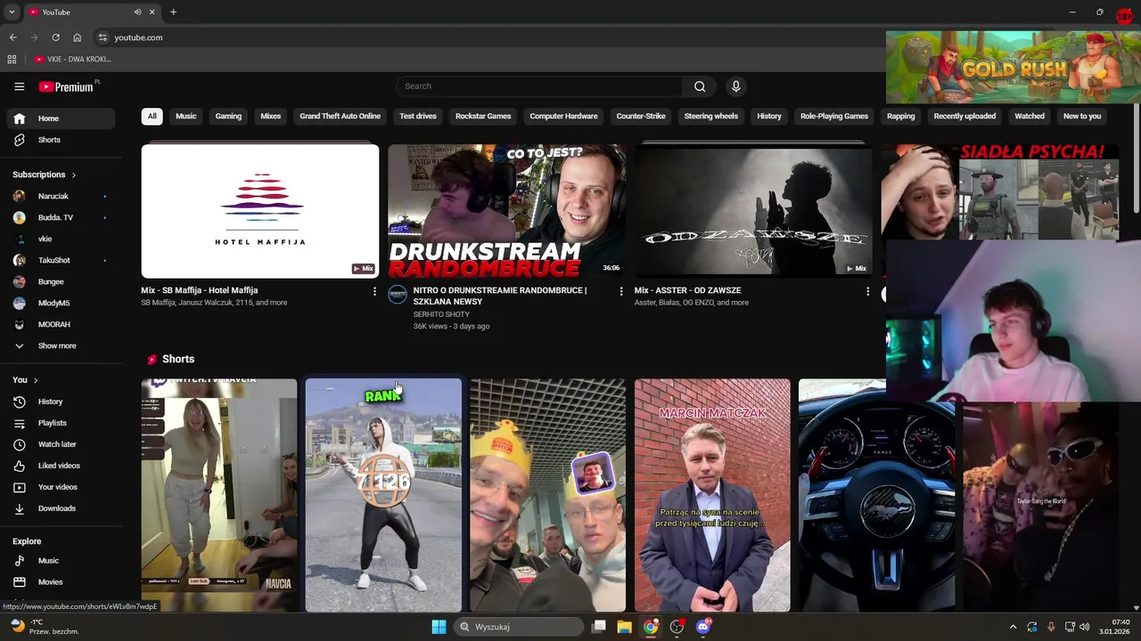The width and height of the screenshot is (1141, 641).
Task: Open Budda. TV subscription channel
Action: click(x=61, y=217)
